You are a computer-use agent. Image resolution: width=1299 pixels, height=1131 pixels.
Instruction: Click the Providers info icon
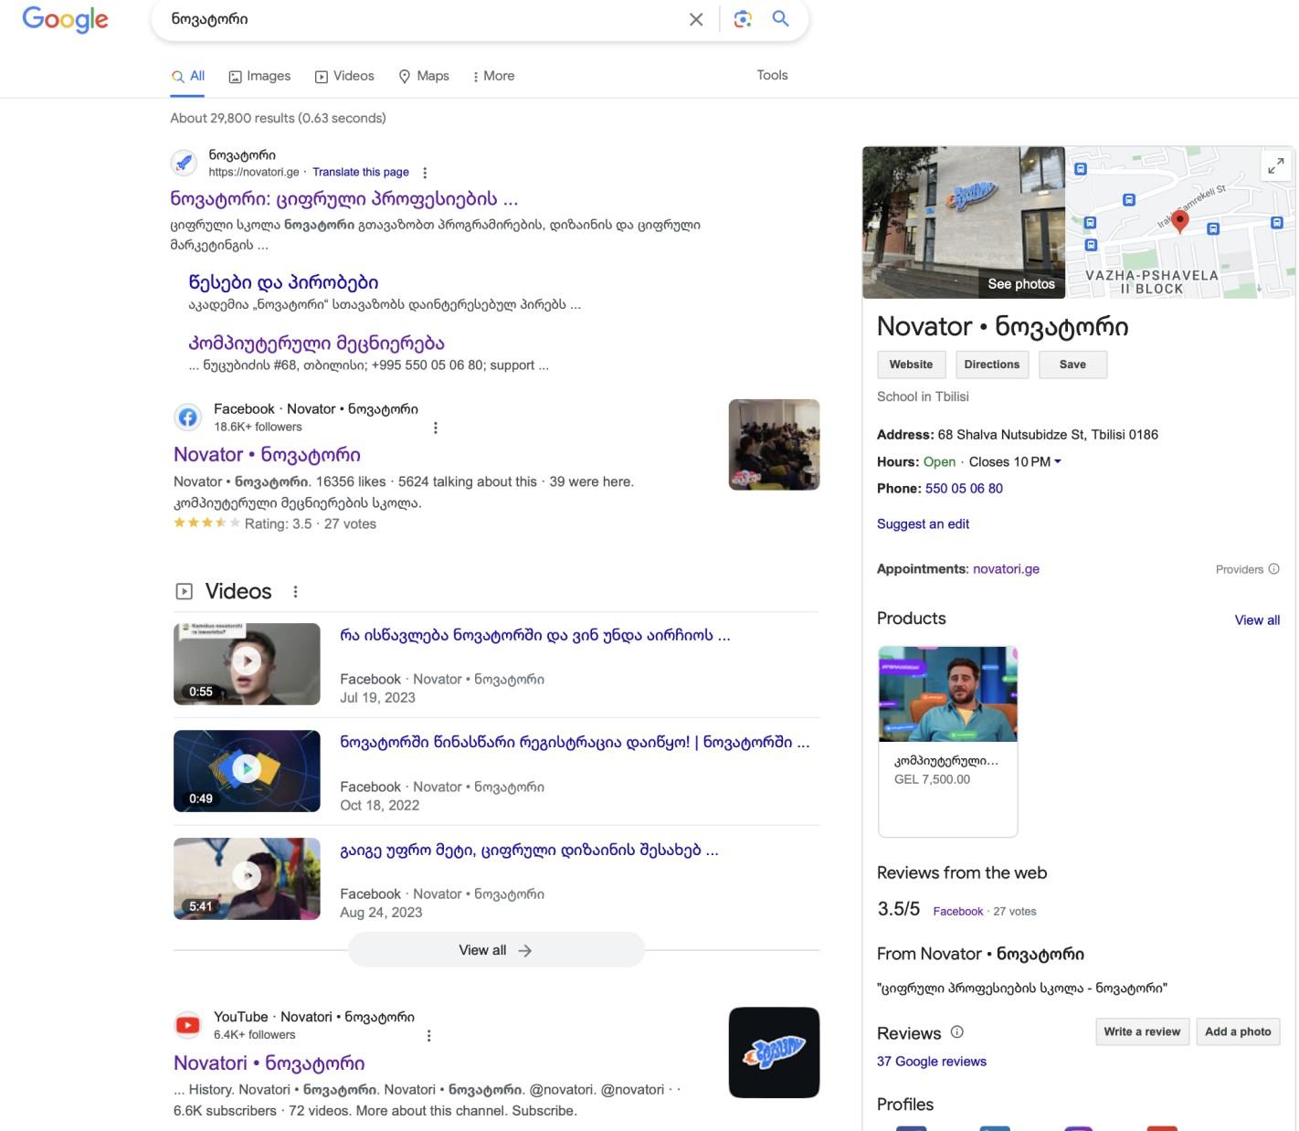pyautogui.click(x=1273, y=569)
